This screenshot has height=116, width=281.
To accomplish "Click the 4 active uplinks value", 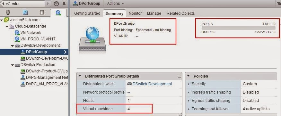I will pos(256,109).
